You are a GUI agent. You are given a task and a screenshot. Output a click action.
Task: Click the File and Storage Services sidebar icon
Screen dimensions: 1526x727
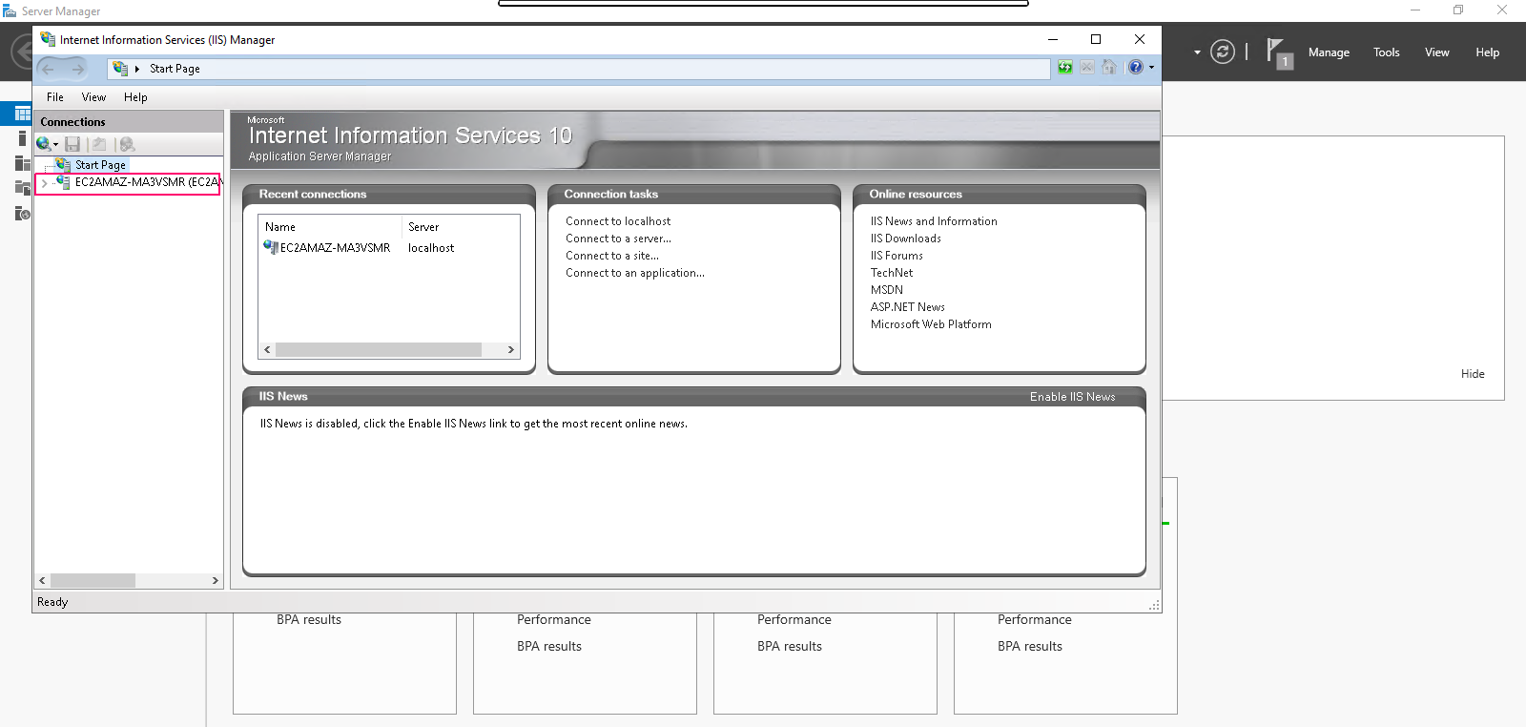tap(23, 188)
